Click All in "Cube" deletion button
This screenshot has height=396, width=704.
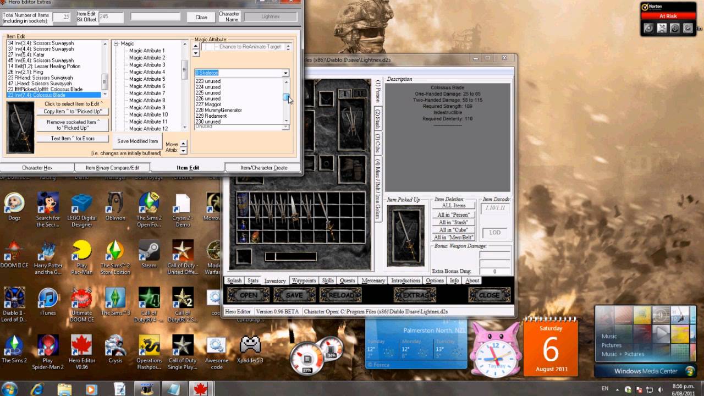[454, 229]
